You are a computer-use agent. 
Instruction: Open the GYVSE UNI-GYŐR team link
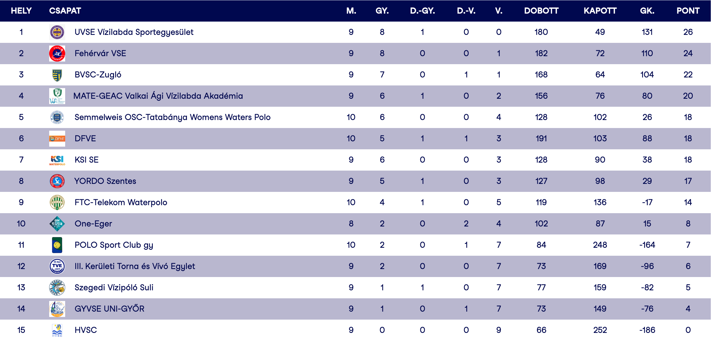[109, 309]
